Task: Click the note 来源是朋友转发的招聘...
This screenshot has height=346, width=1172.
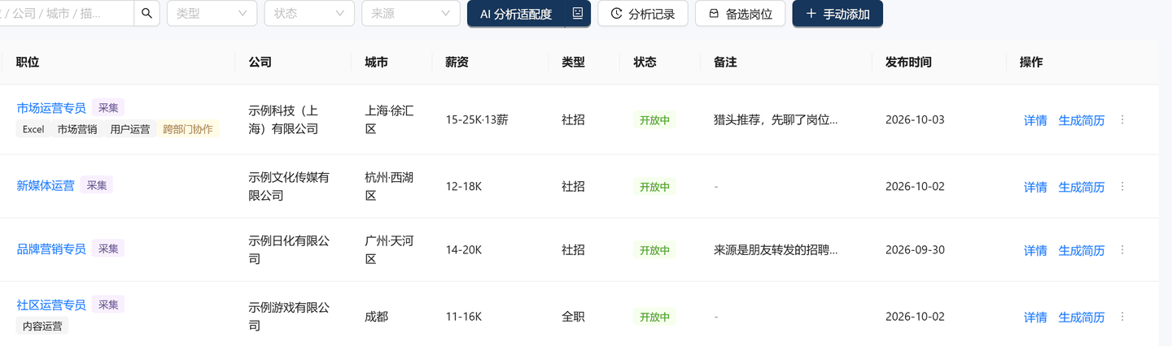Action: coord(776,250)
